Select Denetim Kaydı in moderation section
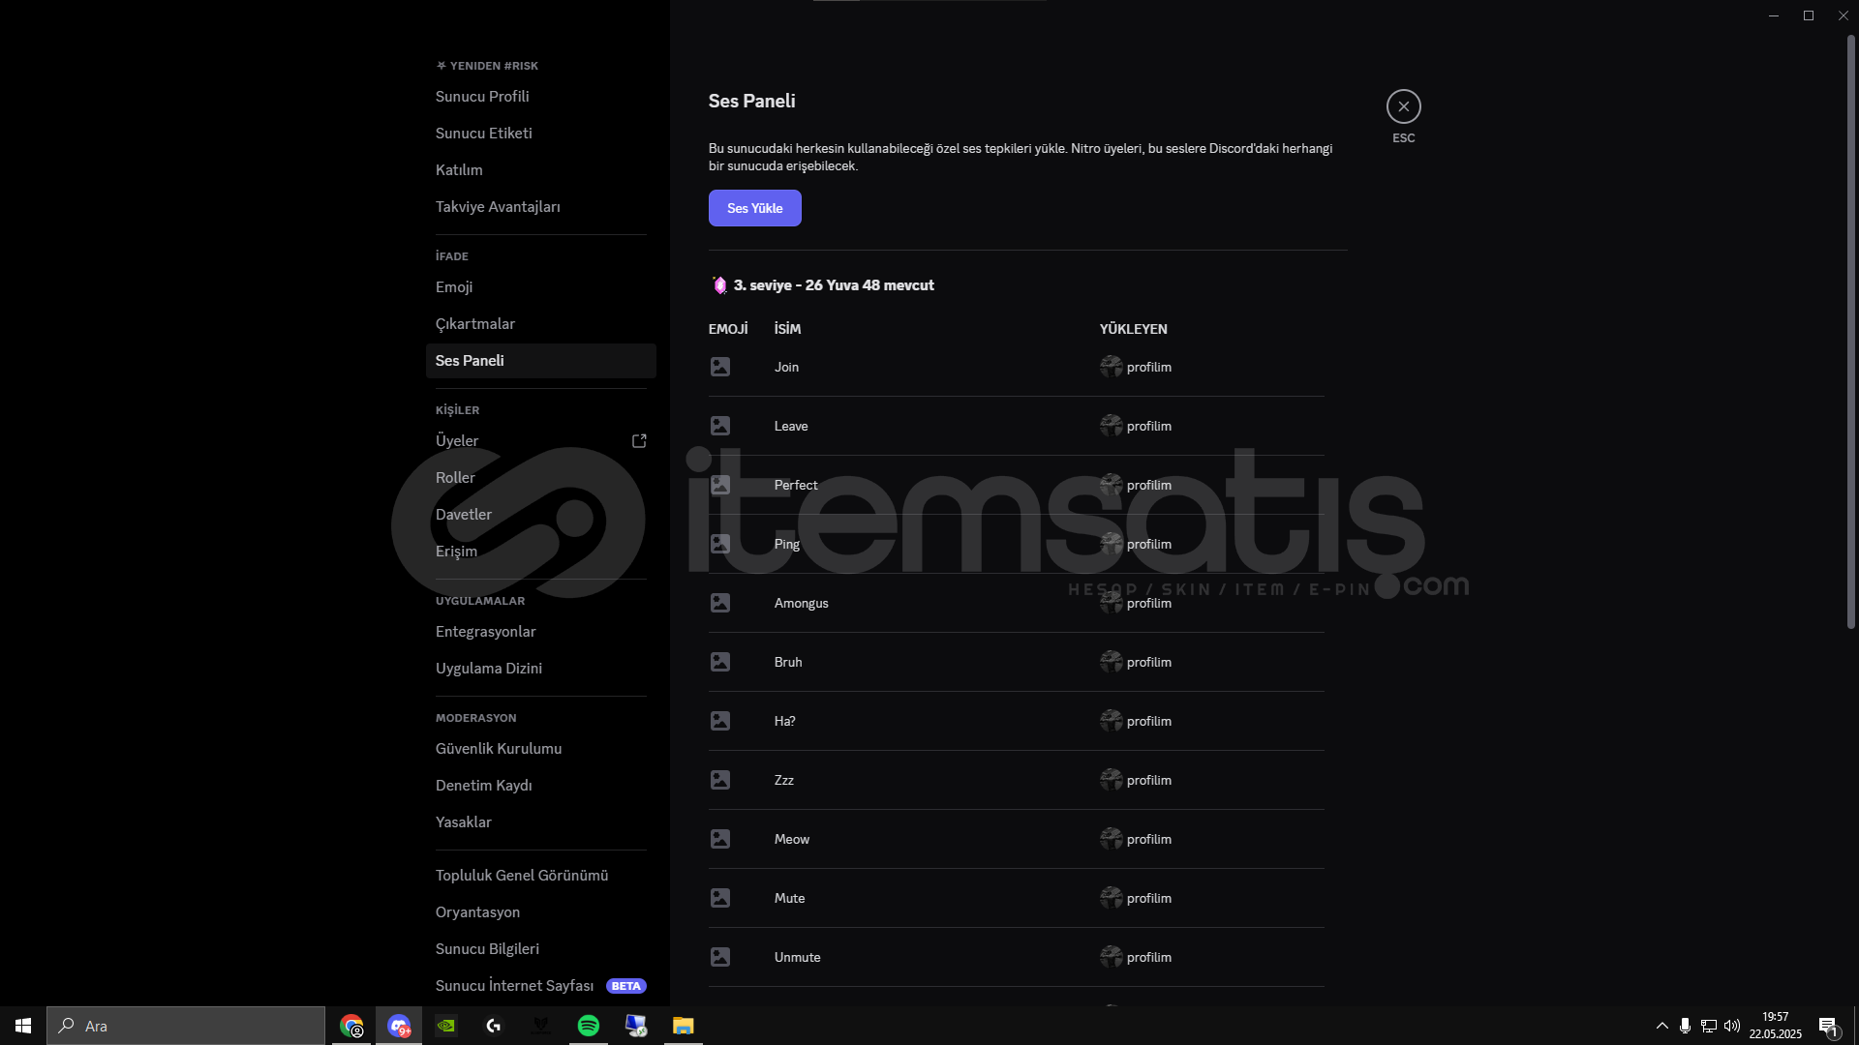This screenshot has width=1859, height=1045. tap(483, 786)
